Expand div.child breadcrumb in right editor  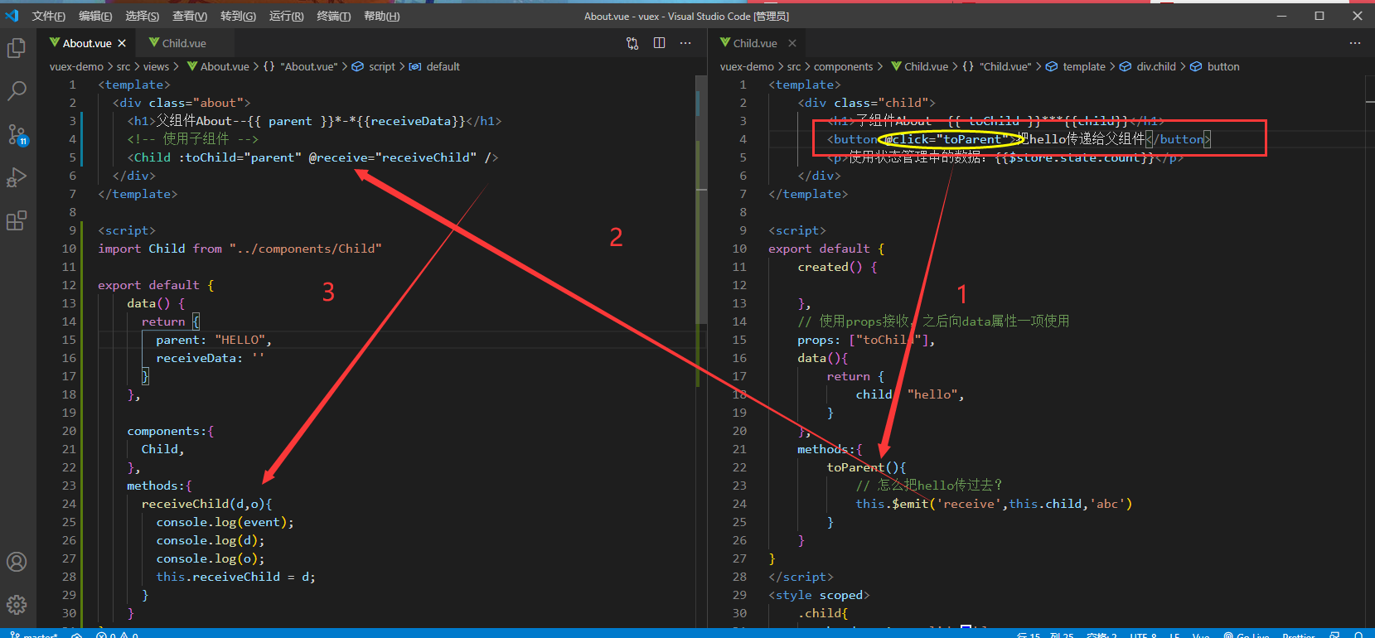coord(1148,66)
